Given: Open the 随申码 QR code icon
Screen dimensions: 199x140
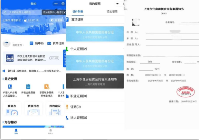Looking at the screenshot, I should pos(32,43).
